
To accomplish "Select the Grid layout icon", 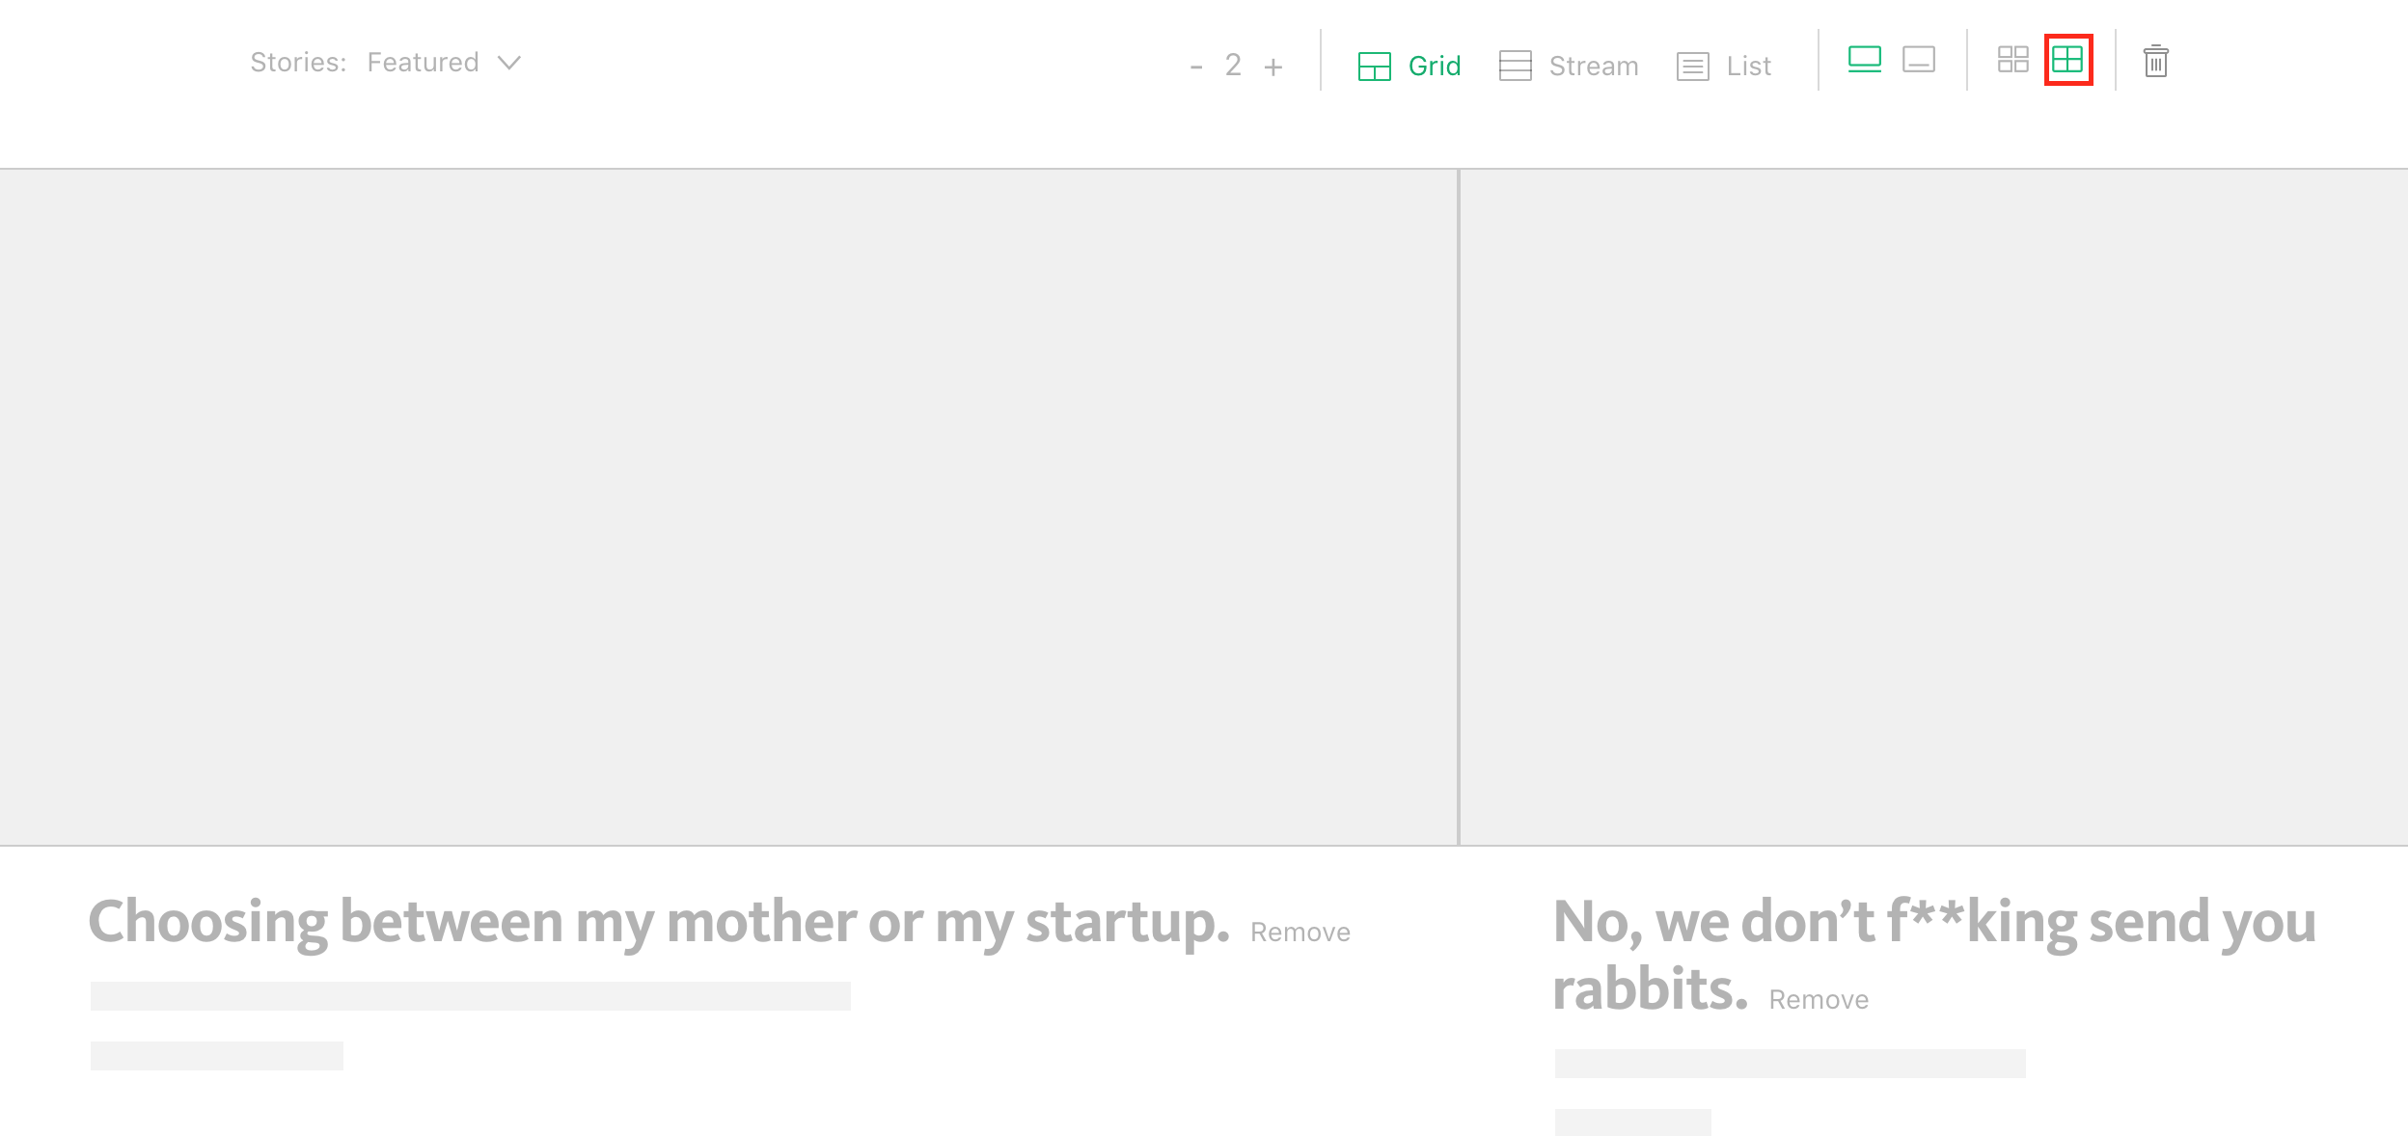I will tap(1374, 66).
